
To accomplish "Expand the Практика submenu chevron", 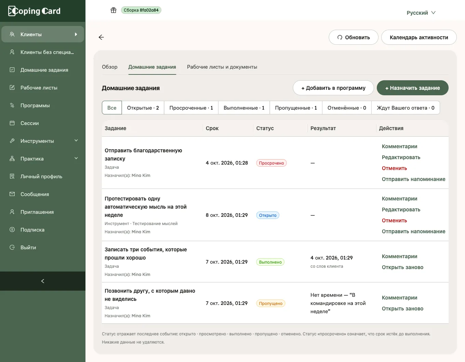I will 76,158.
